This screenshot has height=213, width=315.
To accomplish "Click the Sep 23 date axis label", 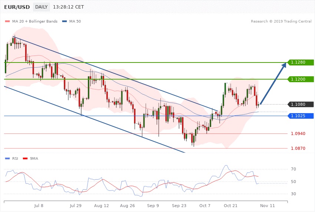I will point(179,205).
